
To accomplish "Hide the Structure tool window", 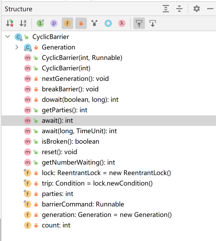I will (210, 9).
